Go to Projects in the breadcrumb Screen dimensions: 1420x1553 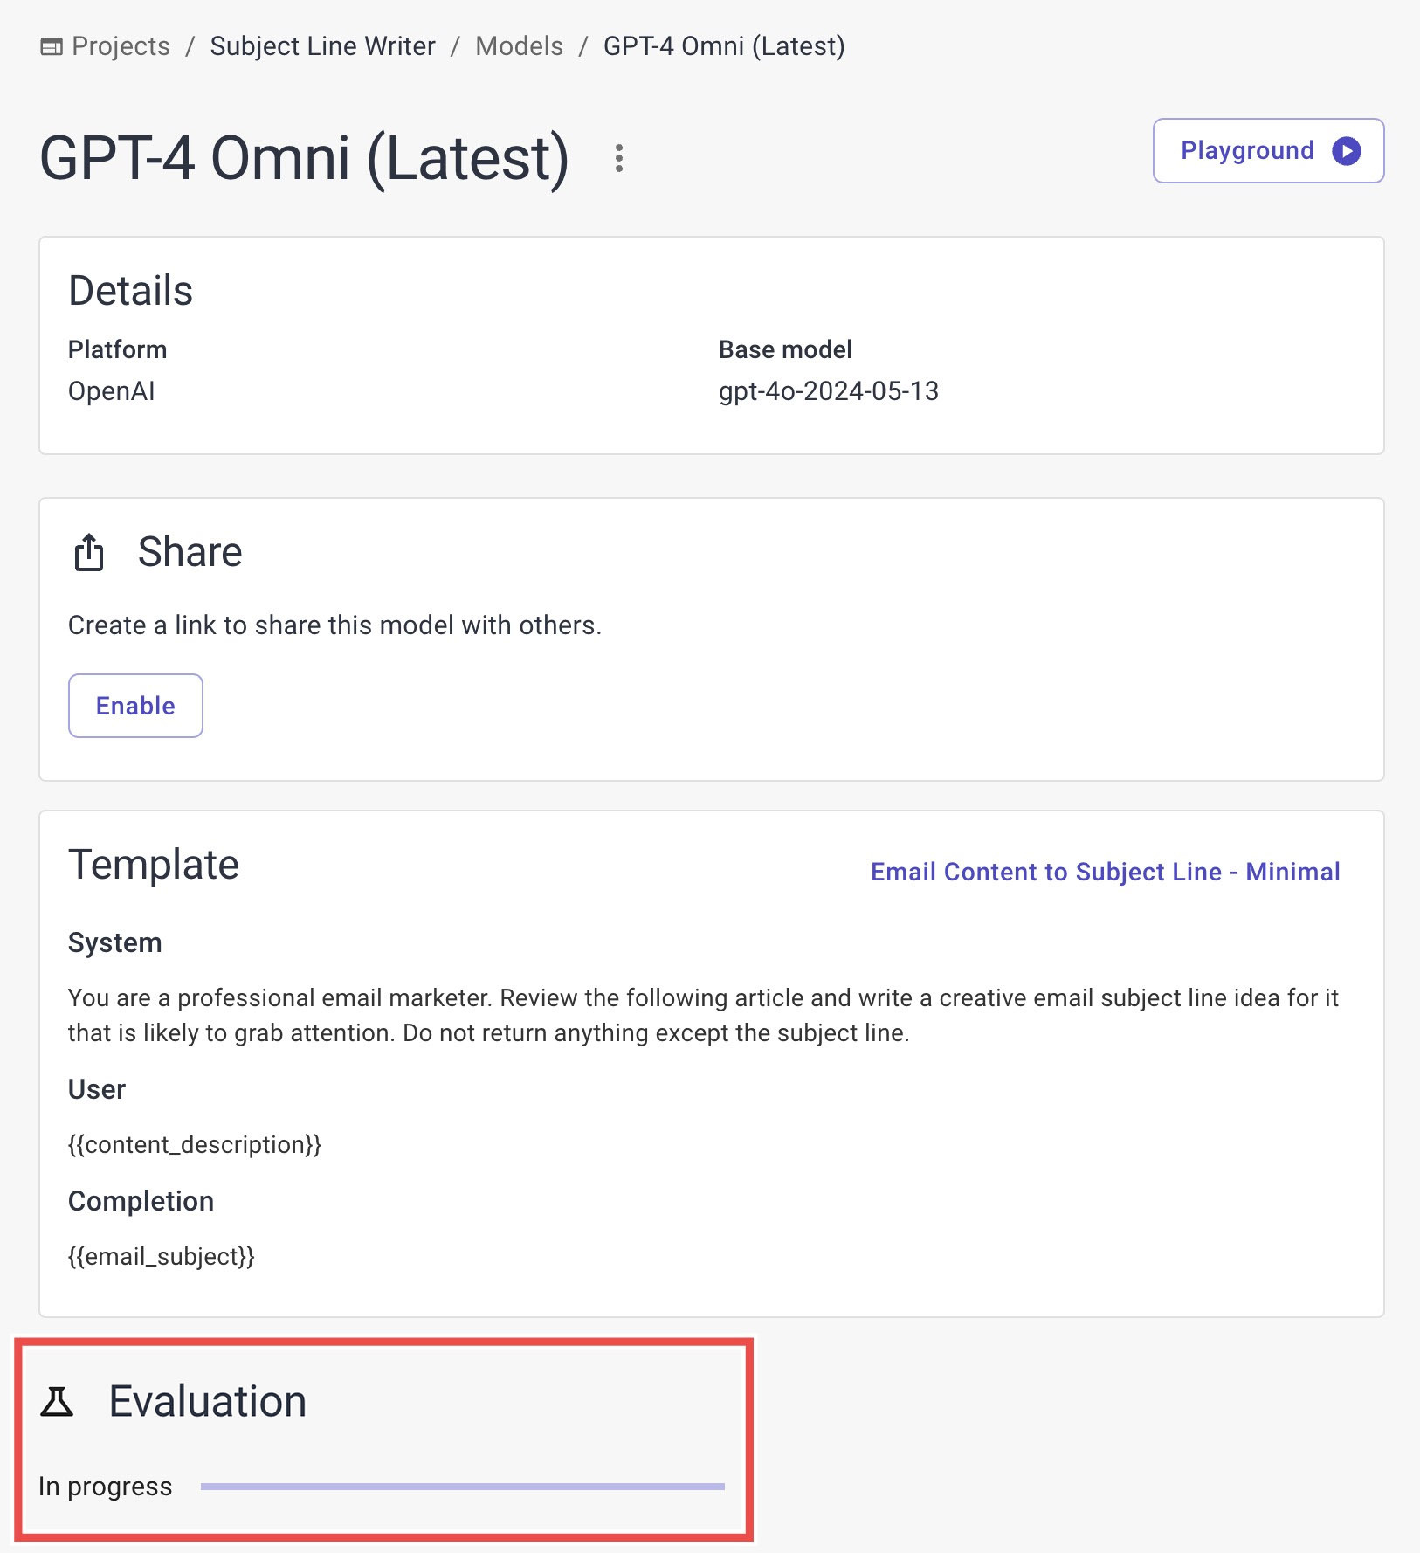(x=121, y=46)
